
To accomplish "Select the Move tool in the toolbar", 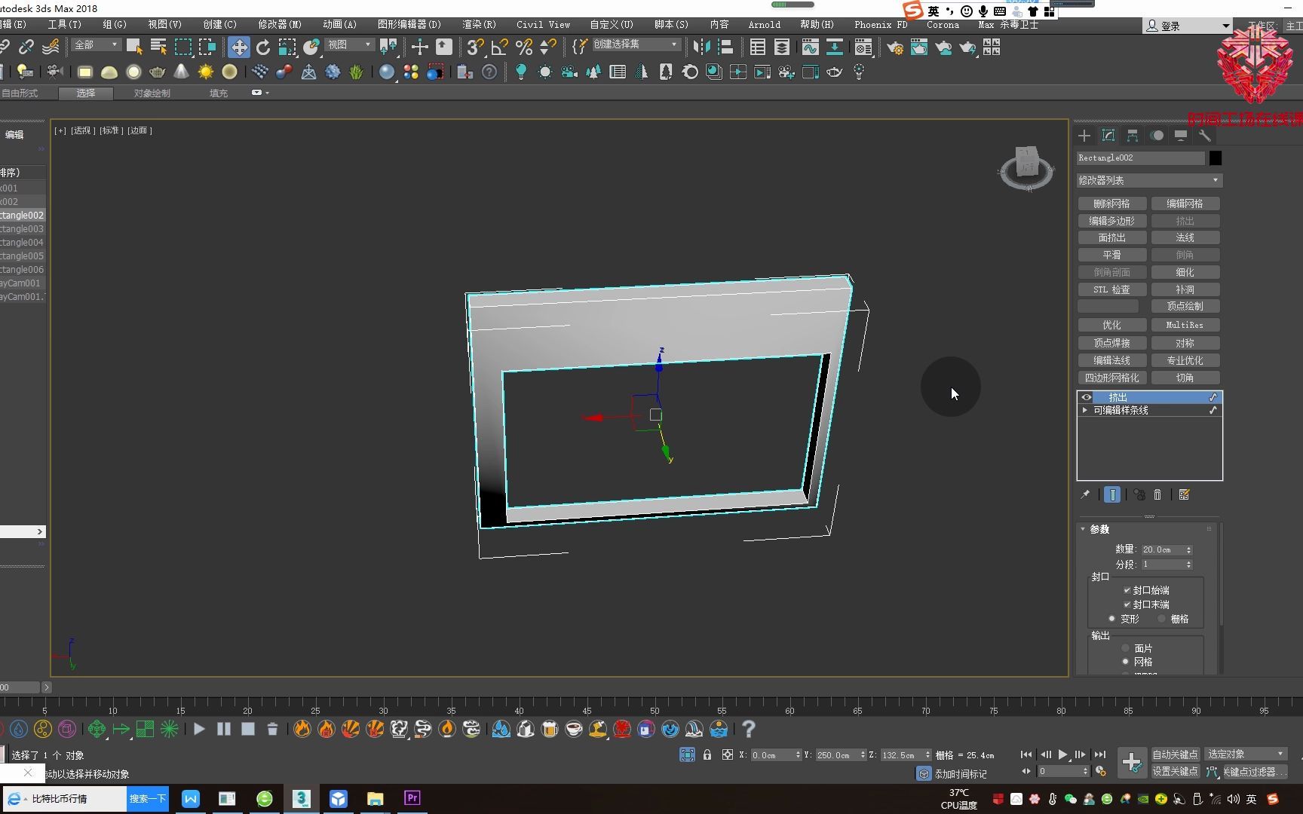I will coord(238,46).
